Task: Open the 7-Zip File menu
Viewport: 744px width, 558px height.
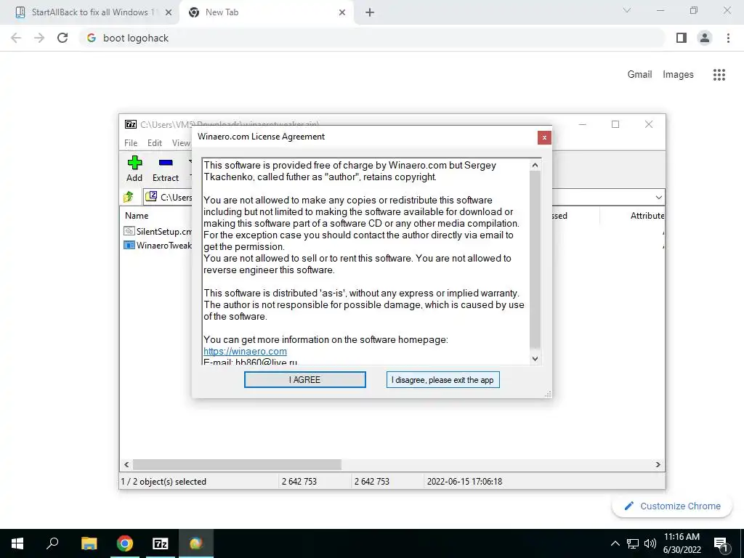Action: (x=131, y=143)
